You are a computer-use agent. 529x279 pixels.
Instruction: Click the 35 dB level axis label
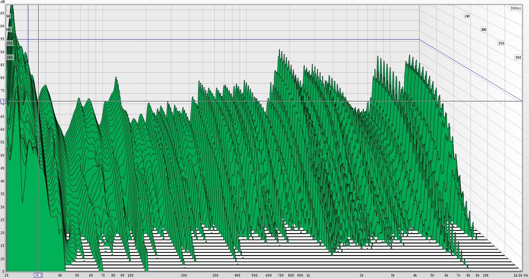[x=2, y=194]
